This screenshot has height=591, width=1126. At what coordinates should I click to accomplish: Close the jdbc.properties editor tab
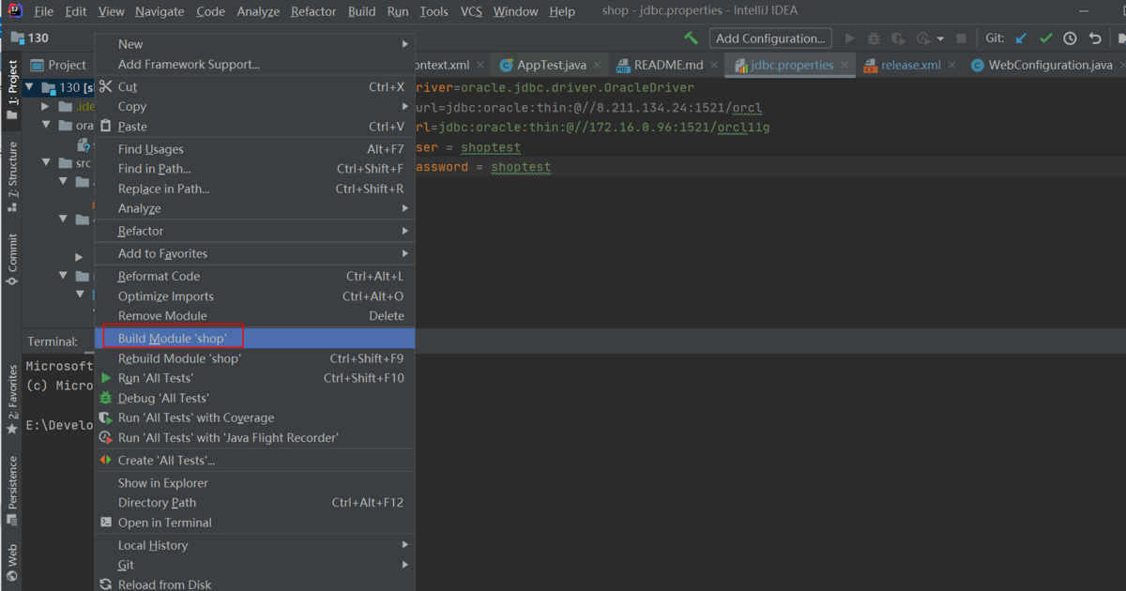[844, 65]
